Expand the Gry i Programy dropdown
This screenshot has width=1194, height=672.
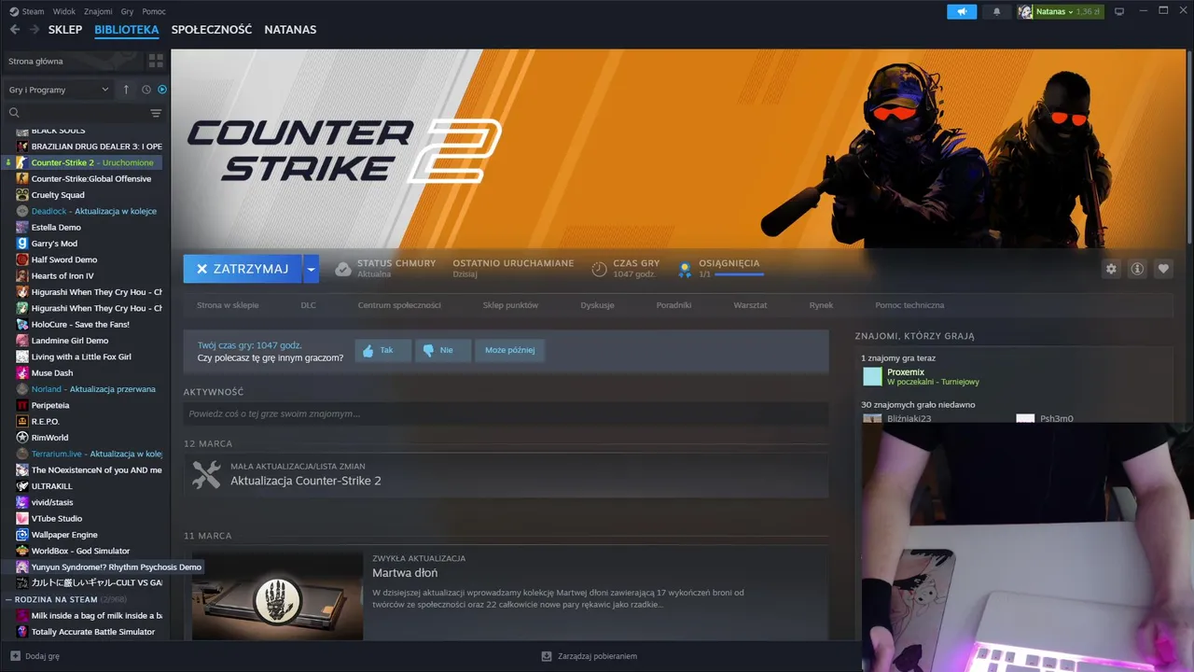[58, 90]
